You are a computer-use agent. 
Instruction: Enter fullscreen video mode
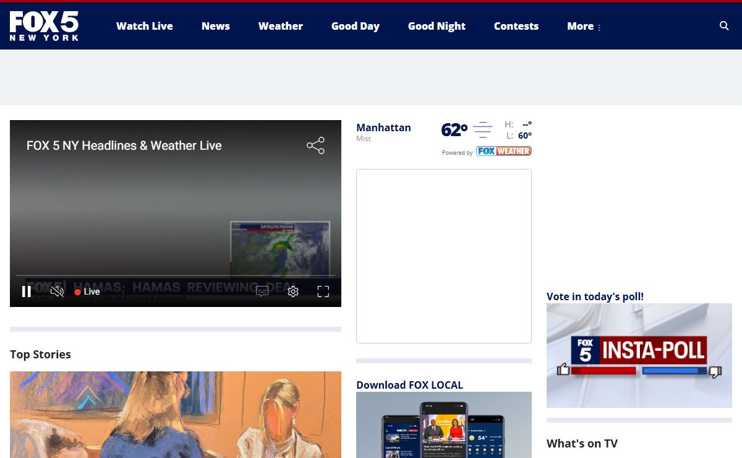[323, 292]
